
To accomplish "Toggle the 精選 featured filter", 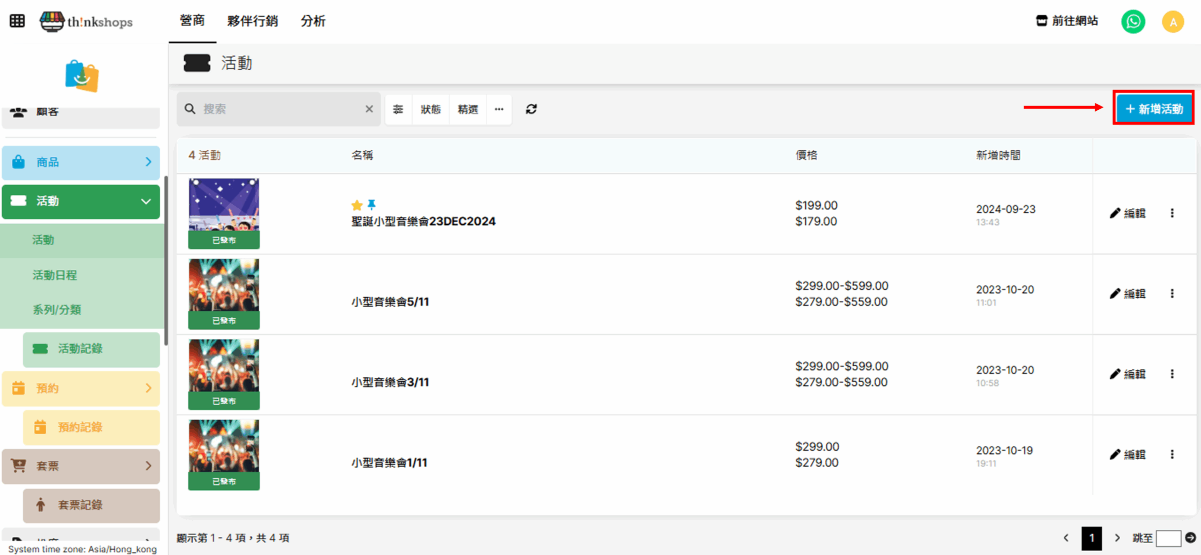I will click(x=468, y=109).
